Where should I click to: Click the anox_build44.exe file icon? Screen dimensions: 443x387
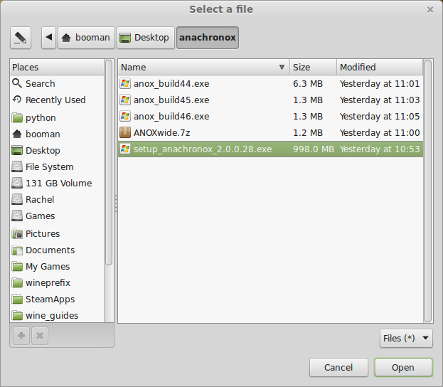point(125,84)
